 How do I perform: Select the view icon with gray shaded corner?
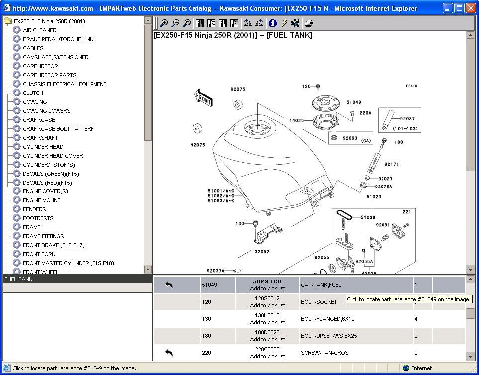(234, 23)
